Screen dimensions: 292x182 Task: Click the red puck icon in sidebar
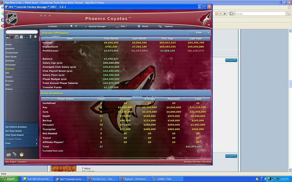coord(12,37)
